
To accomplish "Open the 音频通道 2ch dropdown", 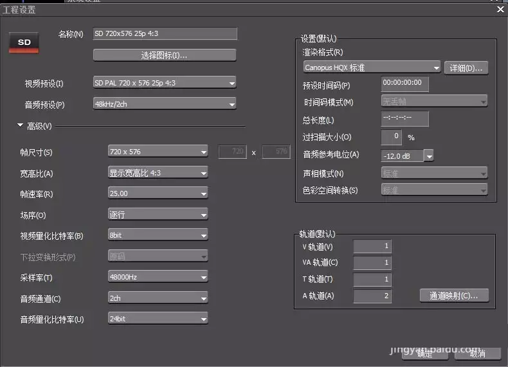I will click(158, 298).
